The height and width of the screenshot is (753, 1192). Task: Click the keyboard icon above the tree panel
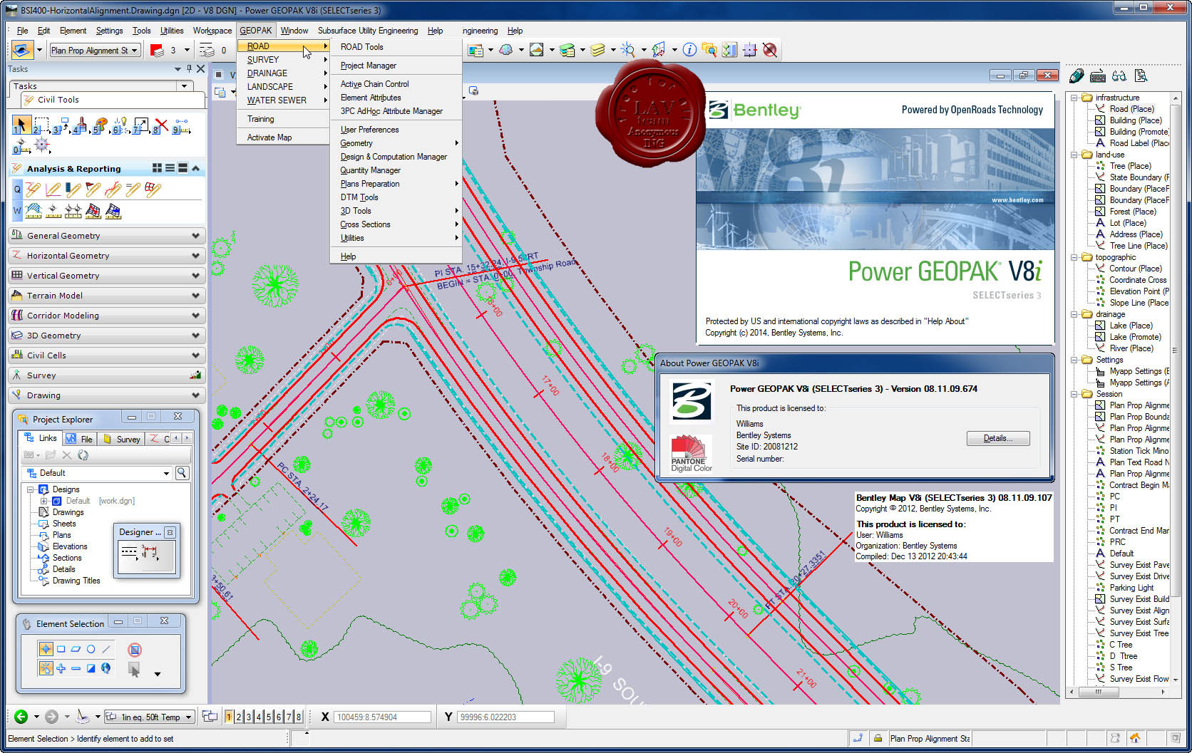point(1098,76)
